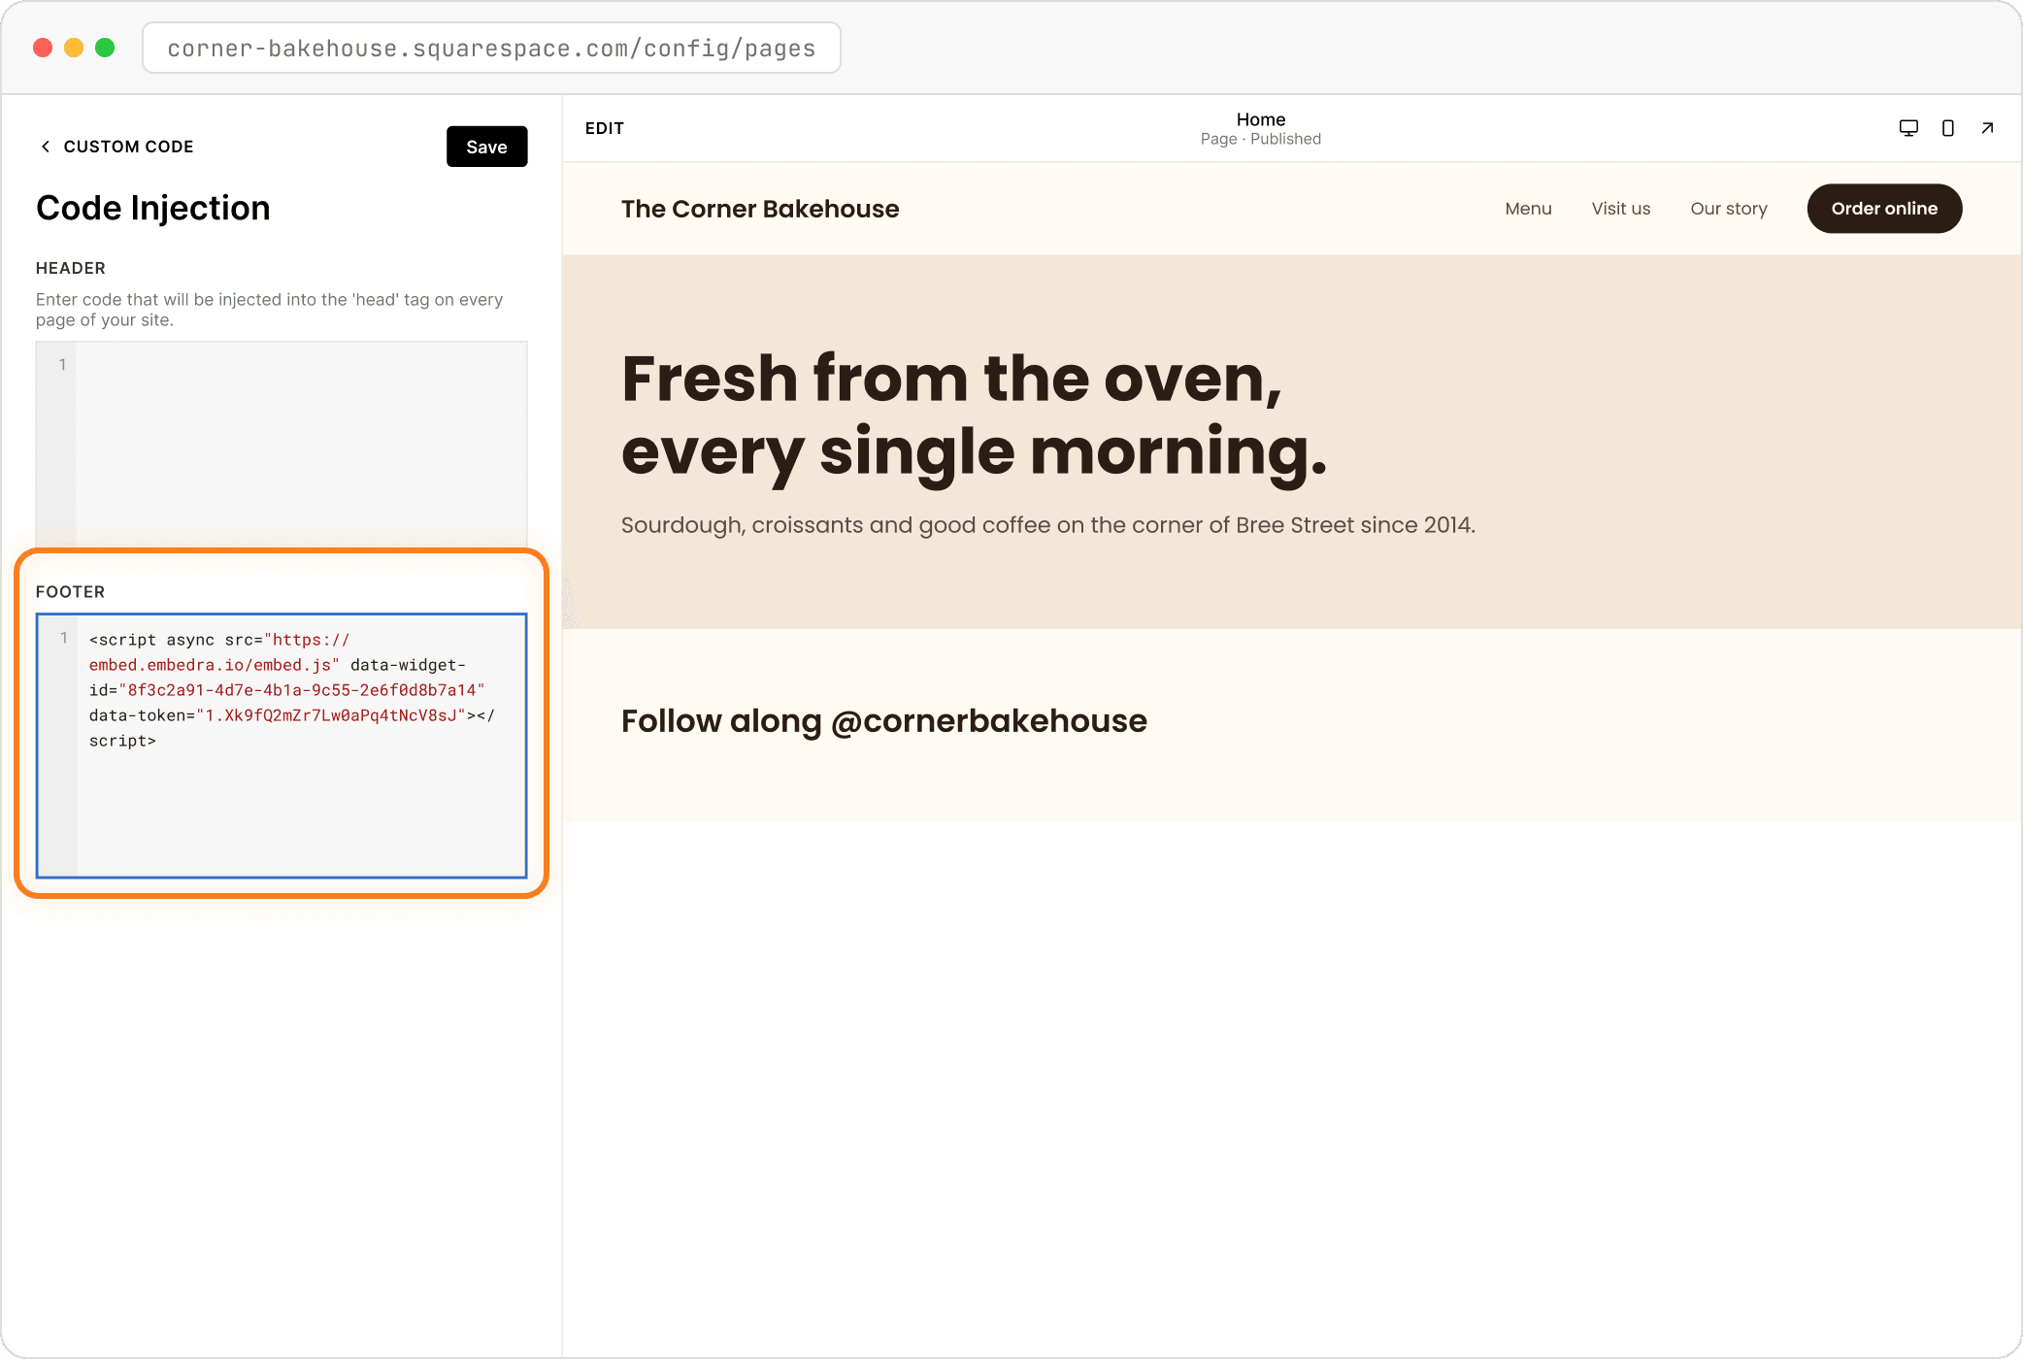Click the Save button
The height and width of the screenshot is (1359, 2023).
pos(486,147)
